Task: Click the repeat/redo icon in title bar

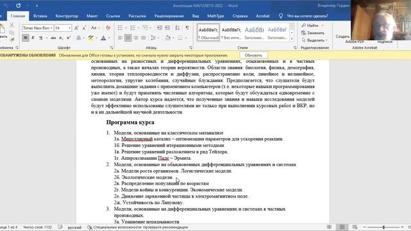Action: pos(18,6)
